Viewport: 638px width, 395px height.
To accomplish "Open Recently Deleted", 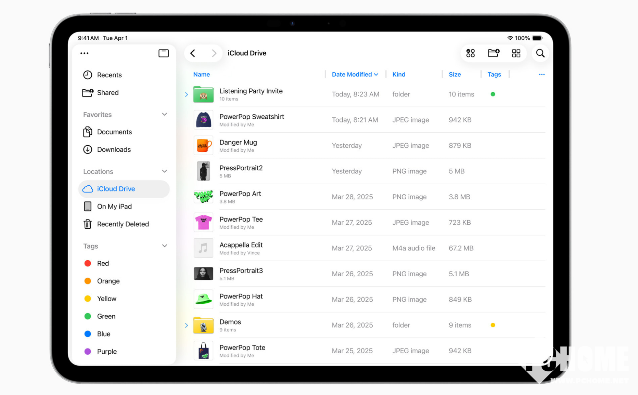I will click(124, 224).
